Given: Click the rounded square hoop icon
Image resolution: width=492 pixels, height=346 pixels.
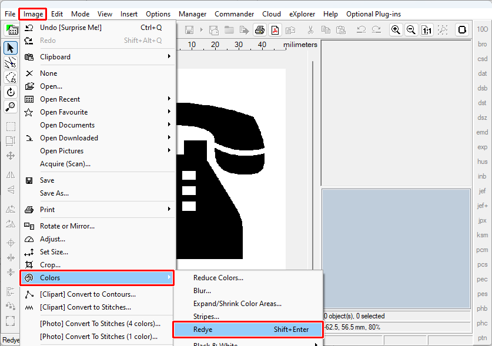Looking at the screenshot, I should (462, 30).
